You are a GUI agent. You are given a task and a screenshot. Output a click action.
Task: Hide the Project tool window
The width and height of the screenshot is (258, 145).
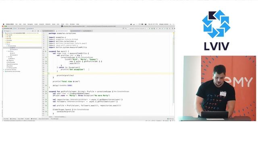[40, 31]
